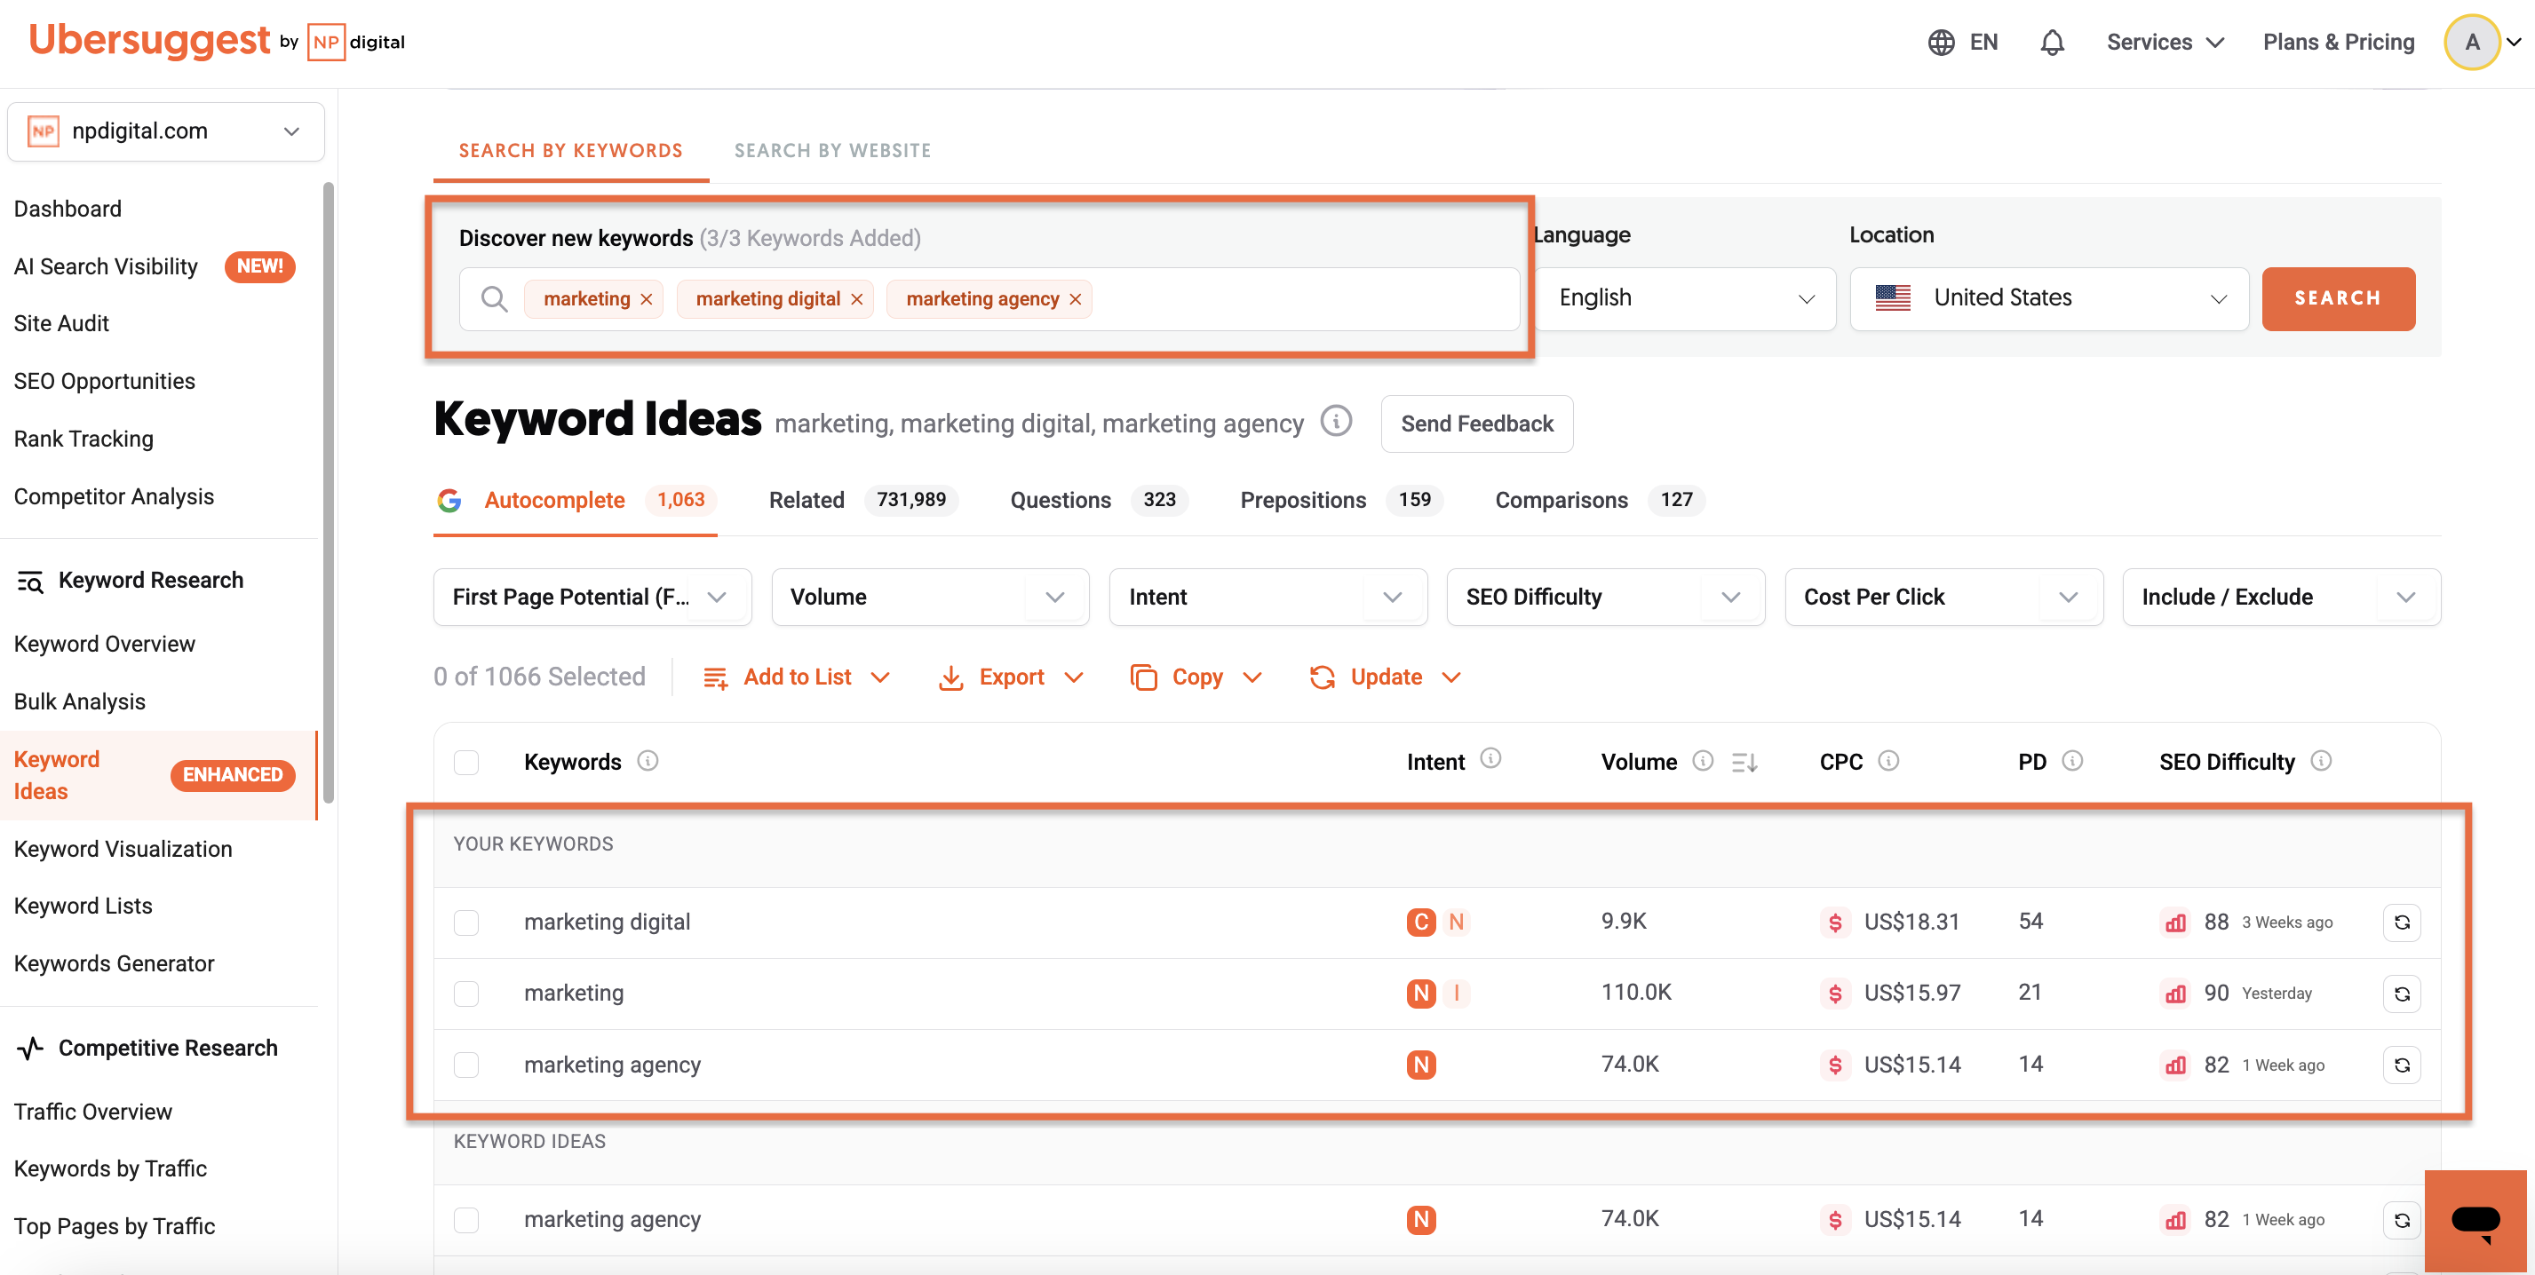Switch to the Search by Website tab
Image resolution: width=2535 pixels, height=1275 pixels.
click(x=831, y=149)
